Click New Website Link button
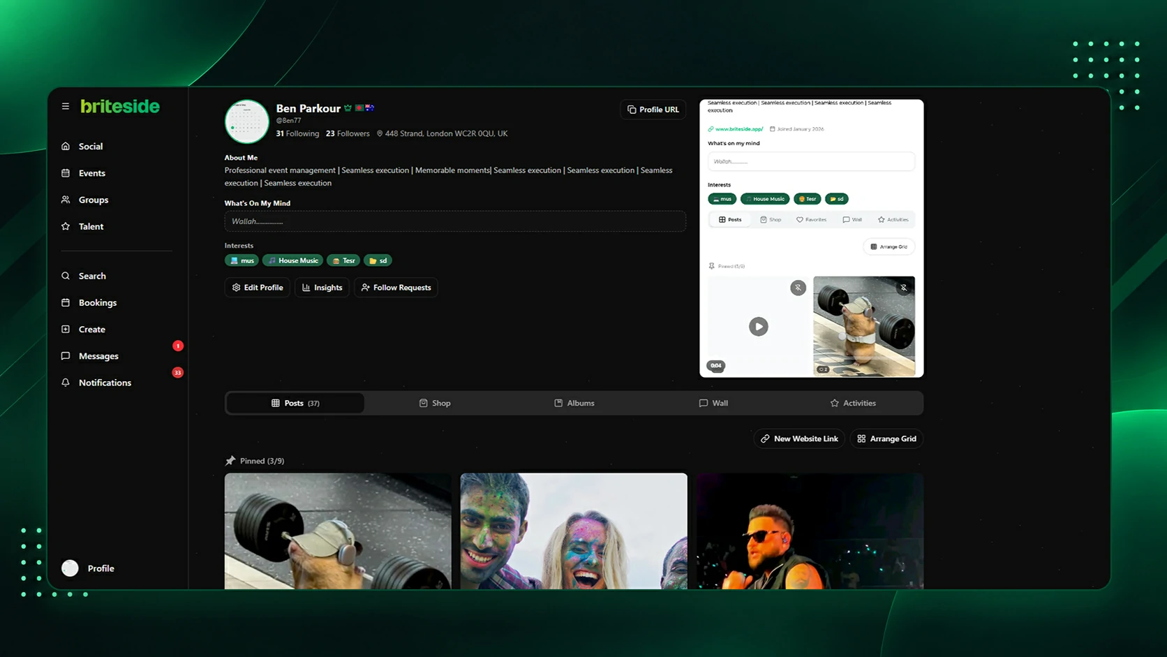The image size is (1167, 657). 799,438
